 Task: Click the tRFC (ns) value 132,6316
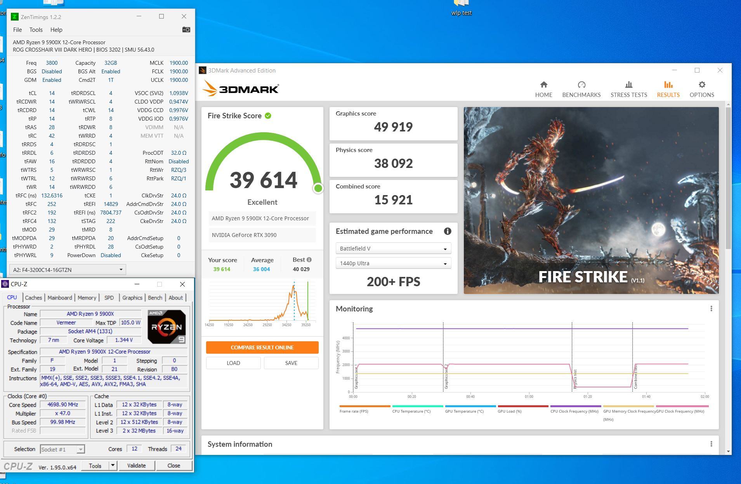pyautogui.click(x=52, y=195)
